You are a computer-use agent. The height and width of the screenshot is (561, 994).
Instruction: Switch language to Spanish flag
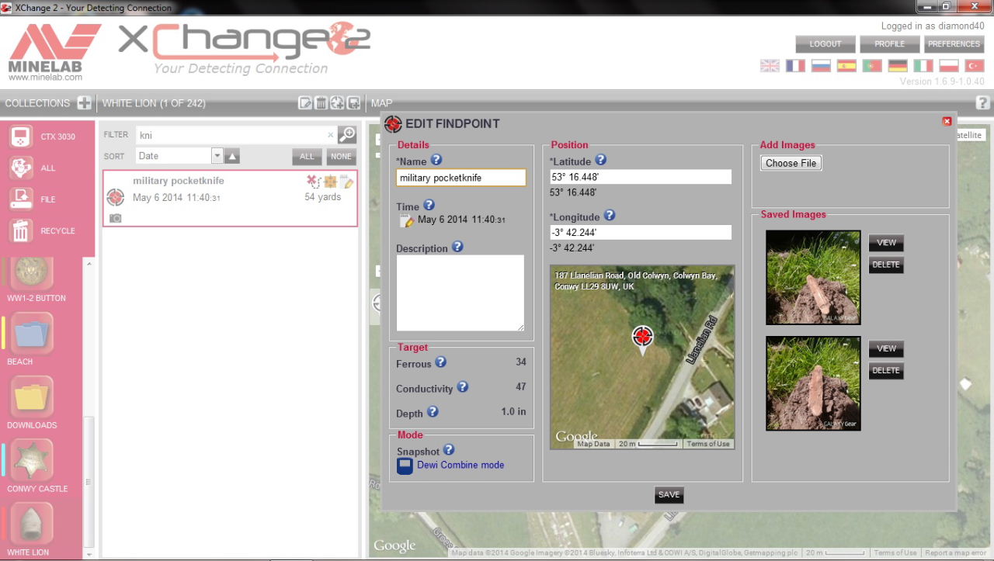point(846,66)
